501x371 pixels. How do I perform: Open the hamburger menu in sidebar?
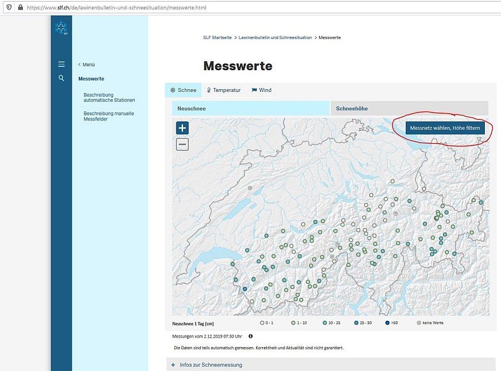[61, 64]
